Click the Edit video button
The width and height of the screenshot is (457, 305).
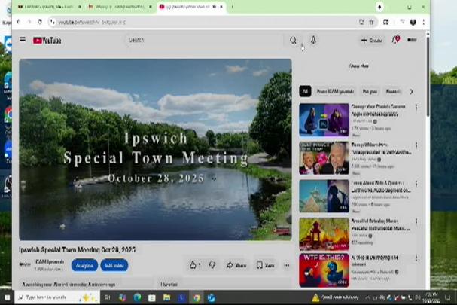pyautogui.click(x=114, y=265)
